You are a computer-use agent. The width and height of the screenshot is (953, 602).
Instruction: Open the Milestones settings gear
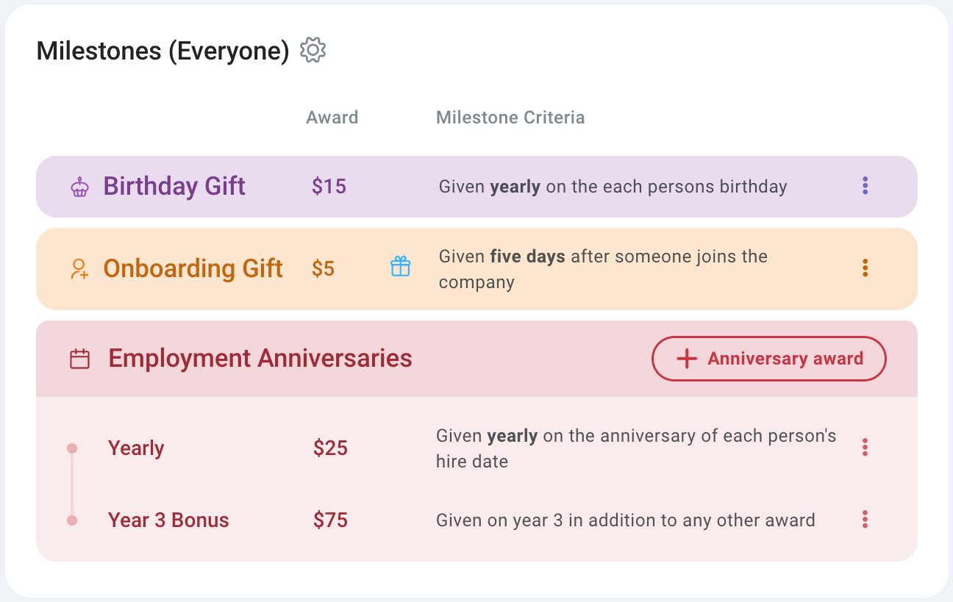point(312,50)
